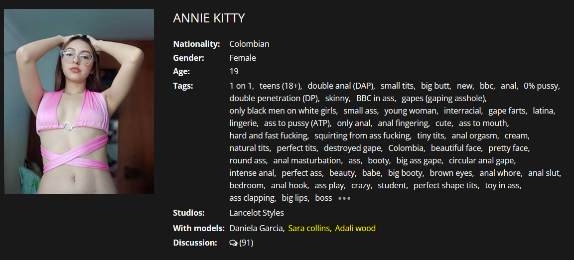This screenshot has width=574, height=260.
Task: Select the "1 on 1" tag
Action: 241,86
